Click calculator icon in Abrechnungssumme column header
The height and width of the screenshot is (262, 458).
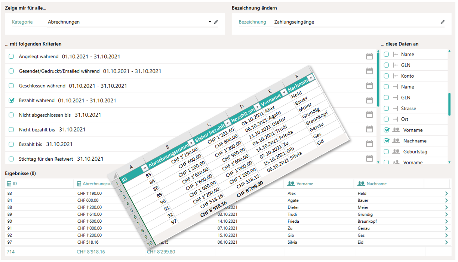[79, 184]
